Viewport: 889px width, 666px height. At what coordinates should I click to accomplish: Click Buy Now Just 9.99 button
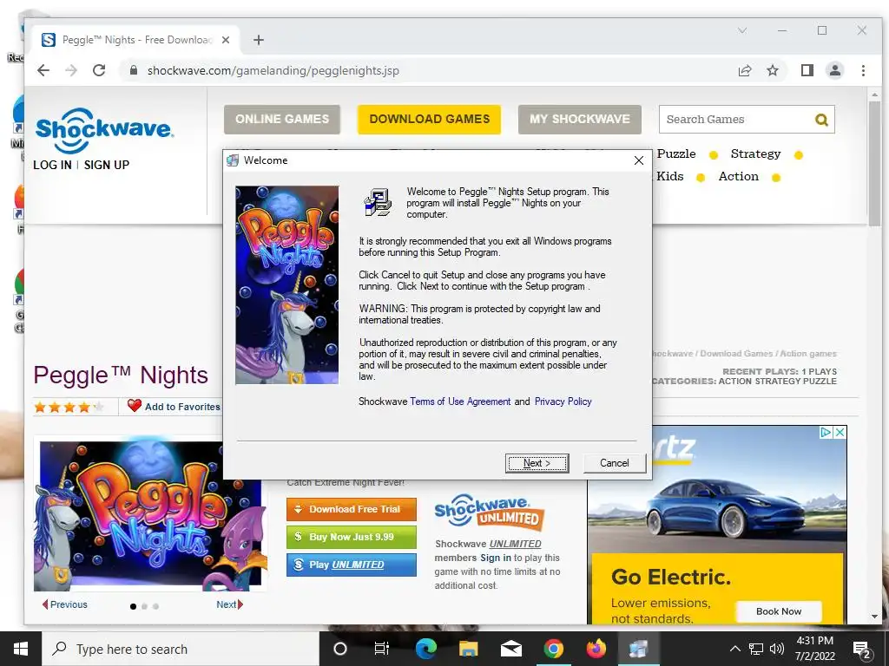click(x=351, y=537)
